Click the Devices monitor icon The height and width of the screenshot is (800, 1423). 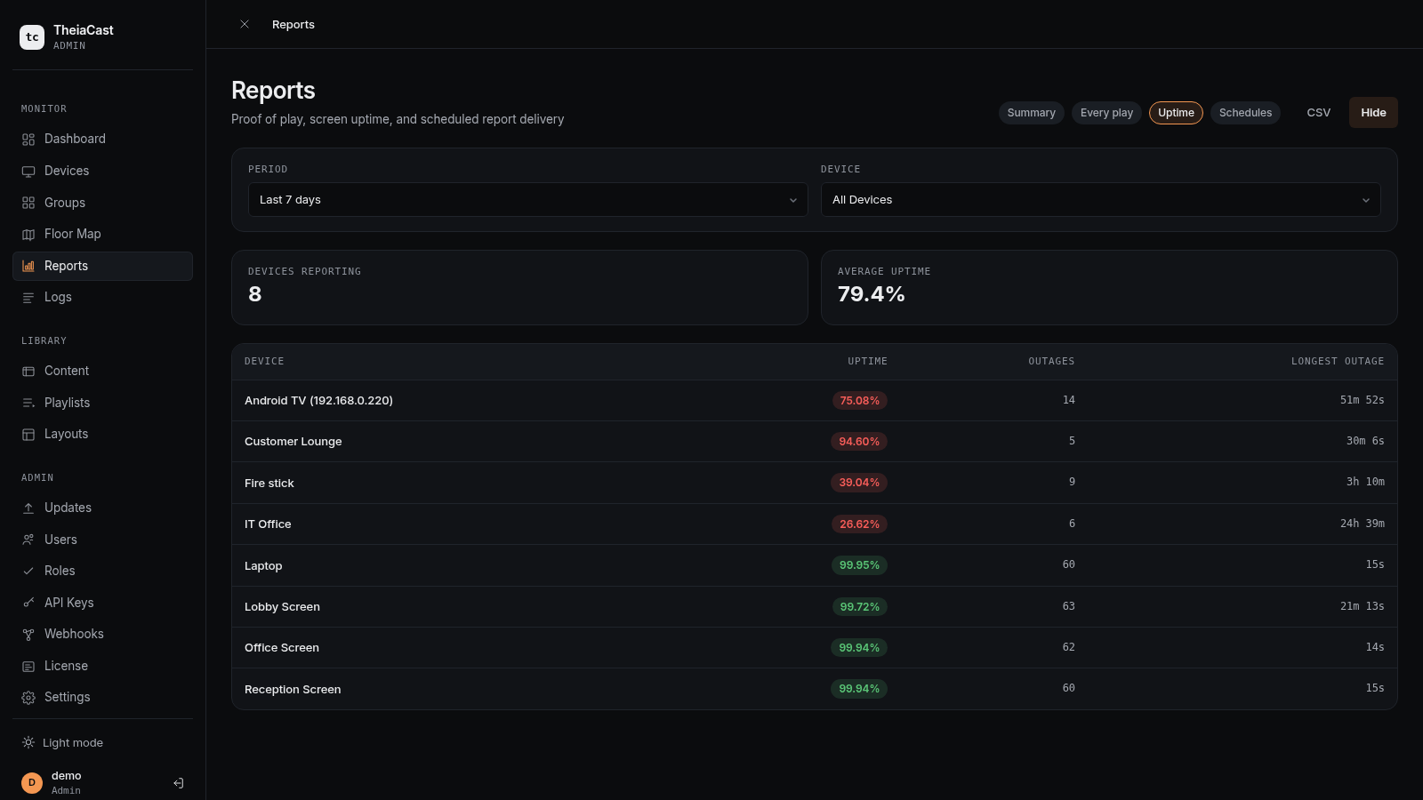coord(28,172)
